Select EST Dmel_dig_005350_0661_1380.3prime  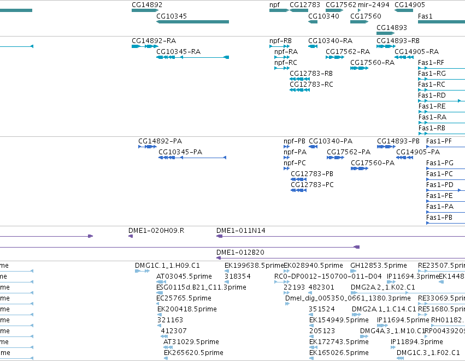(348, 298)
